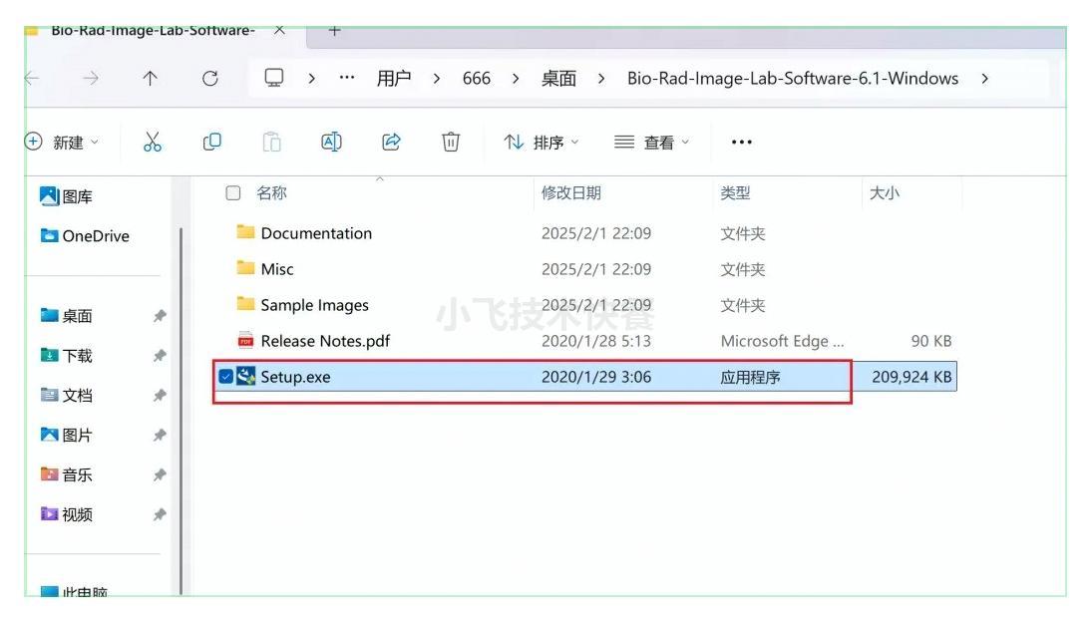
Task: Select the Setup.exe file name
Action: (x=296, y=377)
